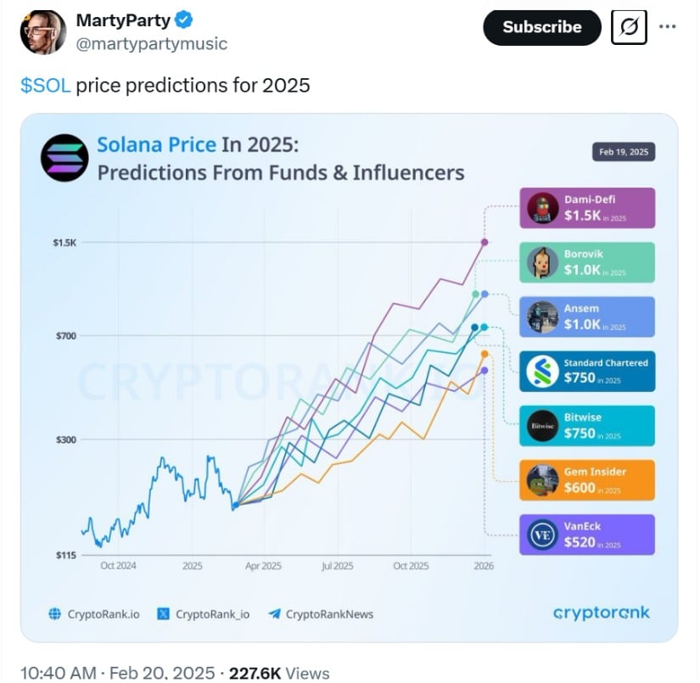Screen dimensions: 700x683
Task: Click the Gem Insider avatar icon
Action: (542, 480)
